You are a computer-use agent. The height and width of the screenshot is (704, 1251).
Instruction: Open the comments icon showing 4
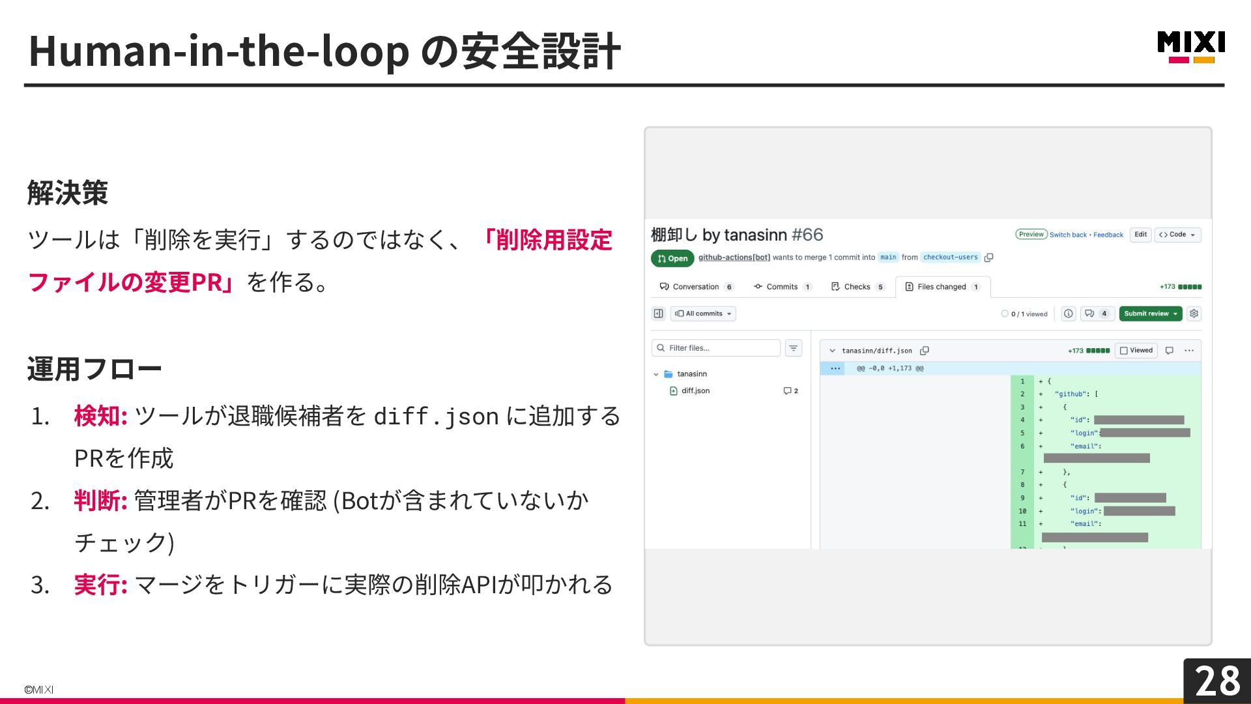tap(1097, 314)
